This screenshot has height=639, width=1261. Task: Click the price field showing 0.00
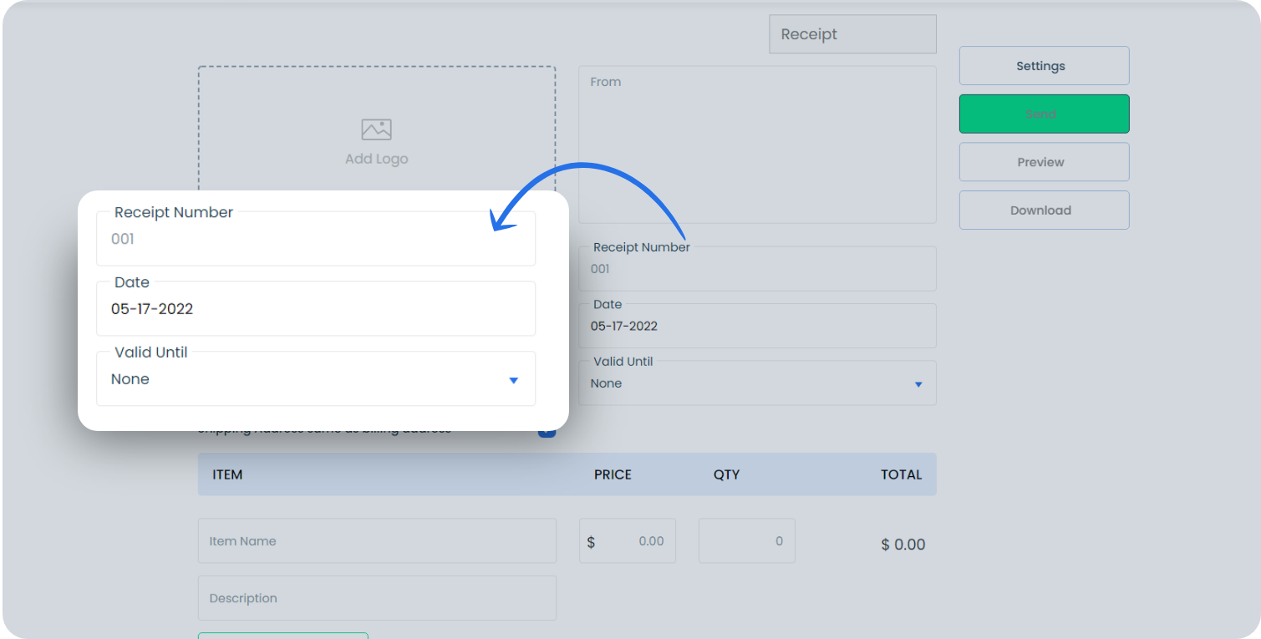click(x=627, y=540)
